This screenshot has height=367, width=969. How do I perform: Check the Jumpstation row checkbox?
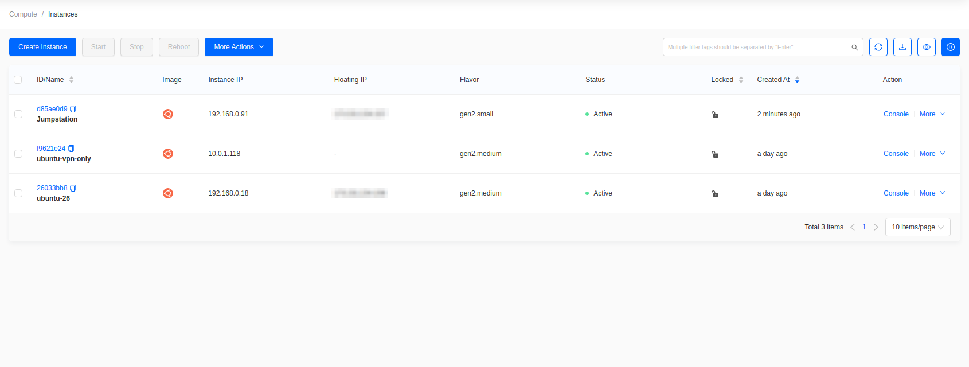(x=18, y=114)
